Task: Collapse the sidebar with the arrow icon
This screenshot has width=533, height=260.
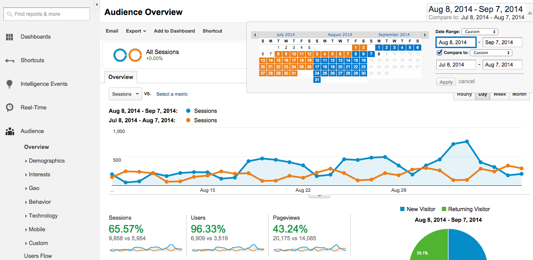Action: click(x=97, y=5)
